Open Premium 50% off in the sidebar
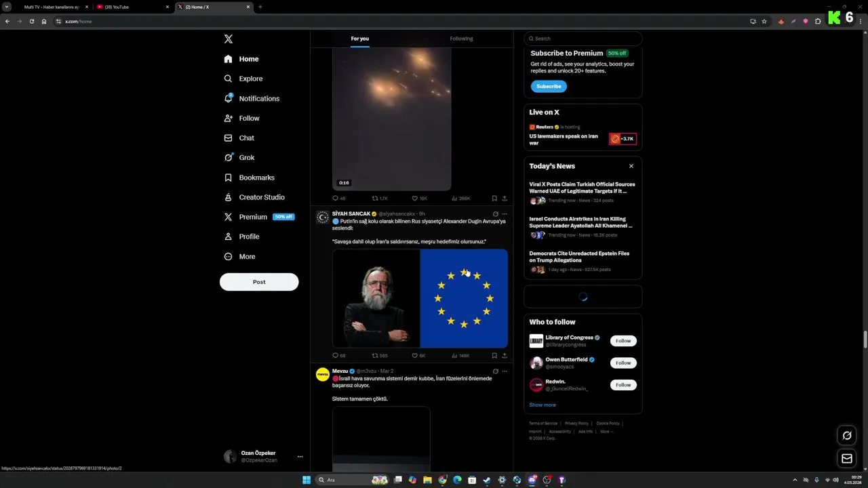Screen dimensions: 868x488 (259, 217)
